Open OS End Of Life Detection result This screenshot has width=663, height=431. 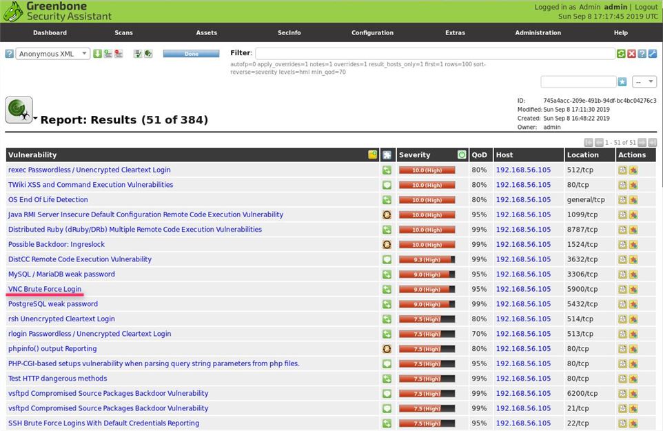point(48,199)
